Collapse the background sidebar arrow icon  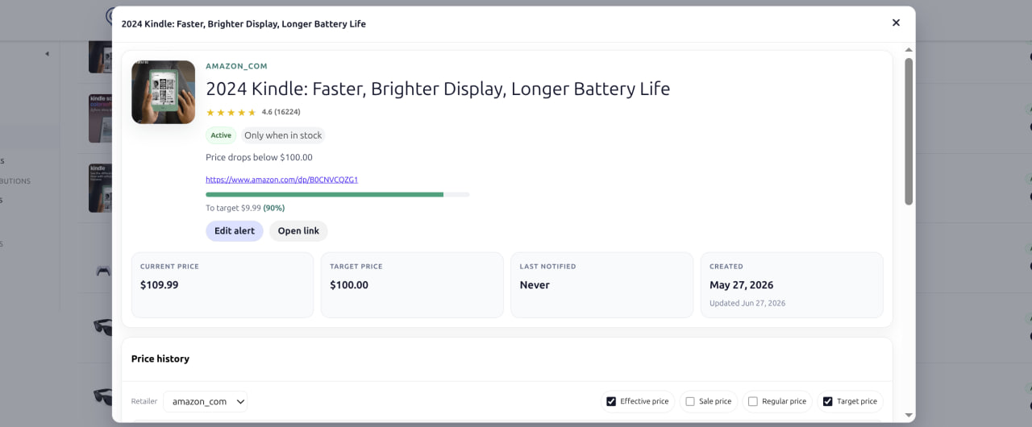tap(47, 54)
